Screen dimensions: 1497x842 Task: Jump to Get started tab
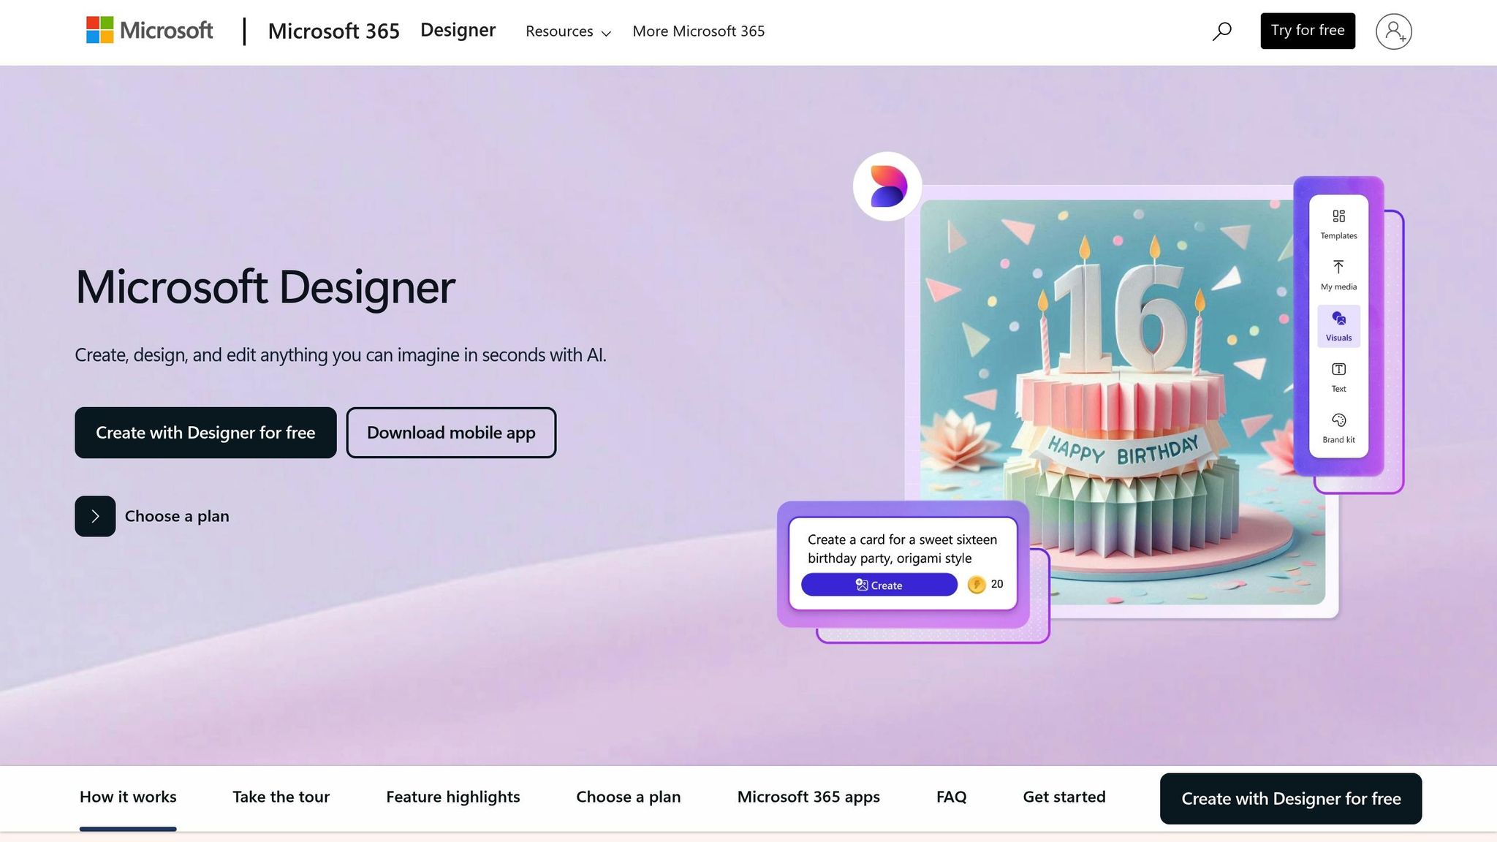coord(1064,797)
